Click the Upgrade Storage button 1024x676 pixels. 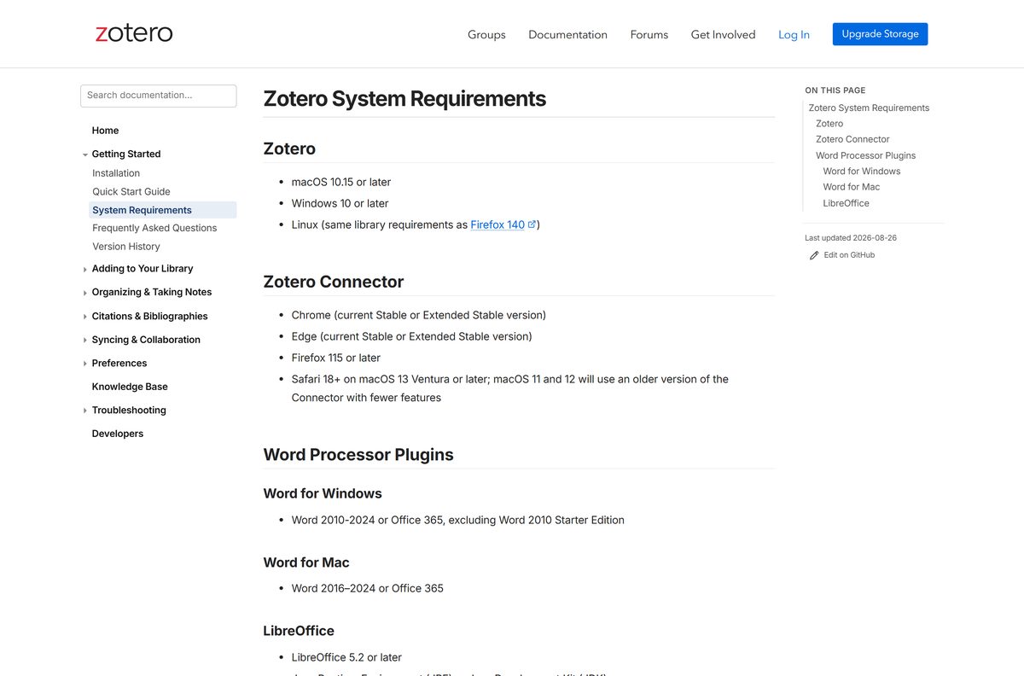[880, 34]
